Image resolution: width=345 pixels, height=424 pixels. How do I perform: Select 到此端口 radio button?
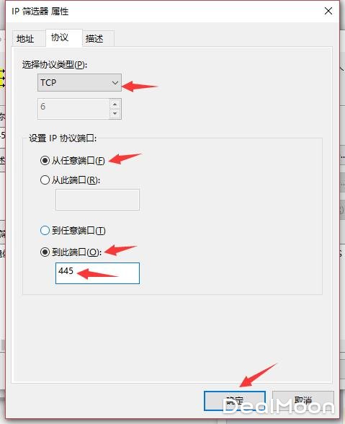(45, 252)
